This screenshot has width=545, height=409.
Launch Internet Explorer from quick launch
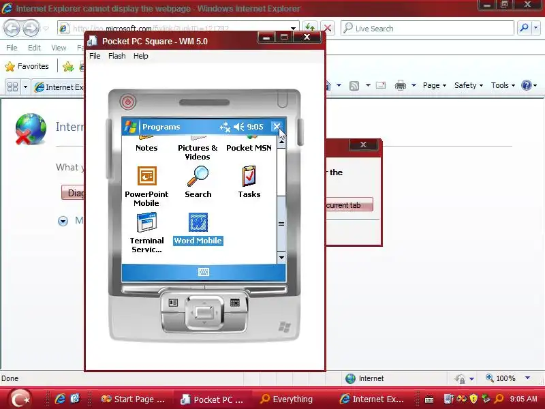point(60,399)
